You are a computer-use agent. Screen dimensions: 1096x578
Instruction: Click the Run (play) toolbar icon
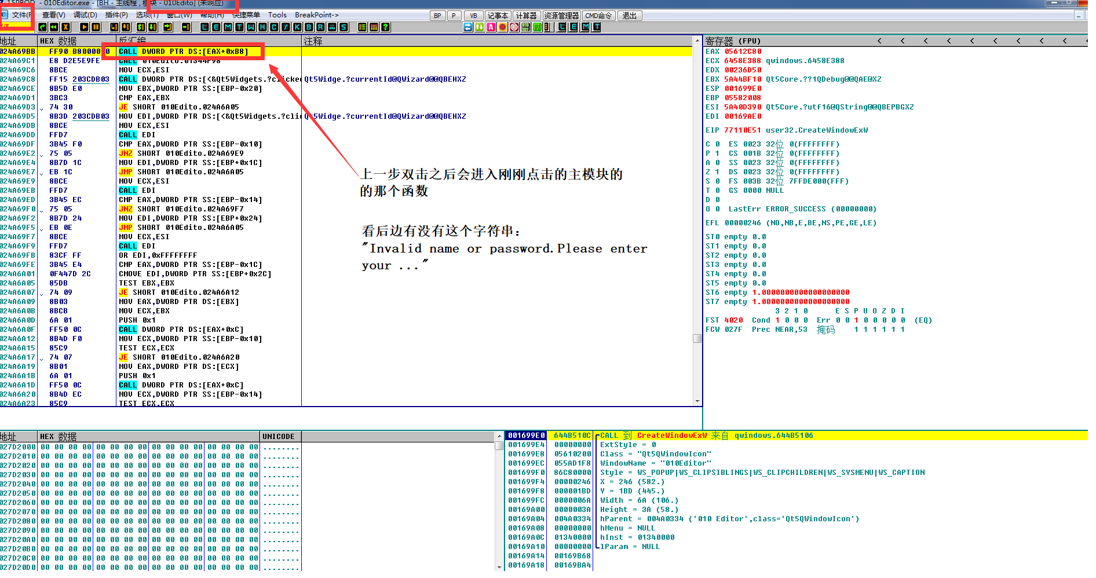(x=85, y=27)
